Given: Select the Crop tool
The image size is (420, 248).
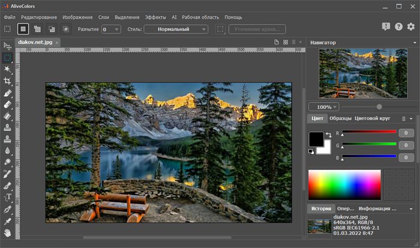Looking at the screenshot, I should [8, 82].
